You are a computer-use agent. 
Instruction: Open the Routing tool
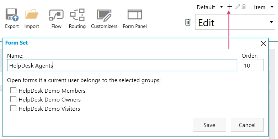click(77, 15)
